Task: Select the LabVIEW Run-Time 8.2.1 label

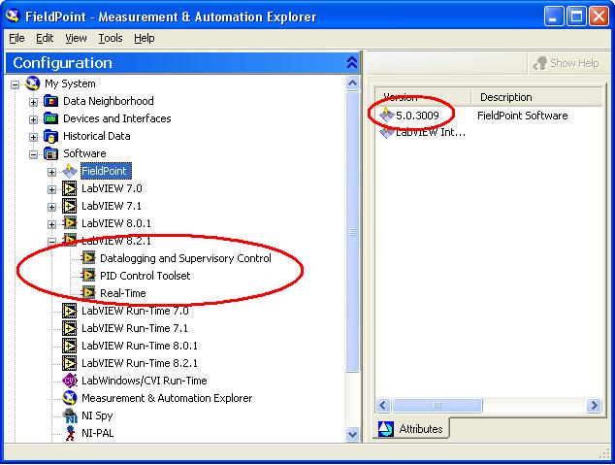Action: click(140, 363)
